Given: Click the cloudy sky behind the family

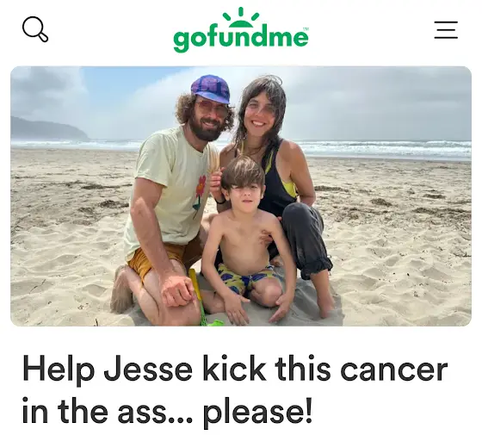Looking at the screenshot, I should [369, 98].
